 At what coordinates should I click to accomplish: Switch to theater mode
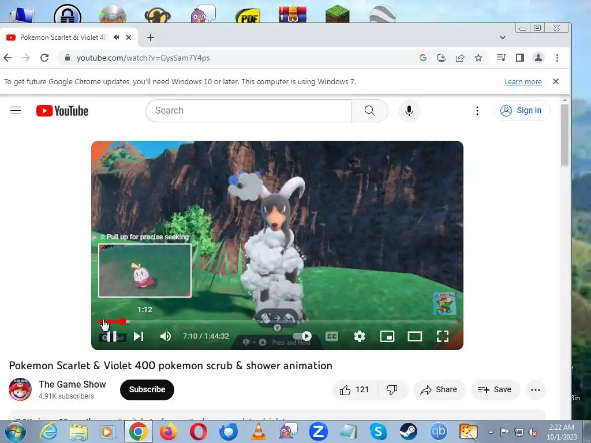[414, 336]
